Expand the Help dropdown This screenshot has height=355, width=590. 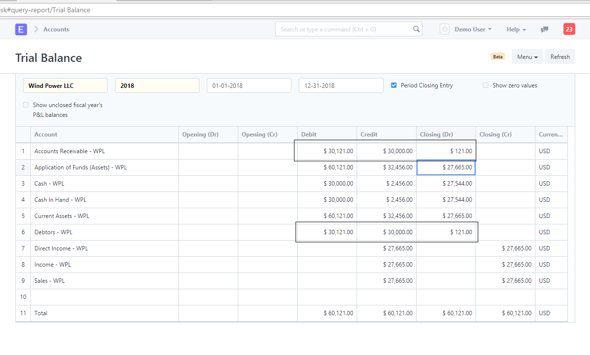[x=516, y=29]
